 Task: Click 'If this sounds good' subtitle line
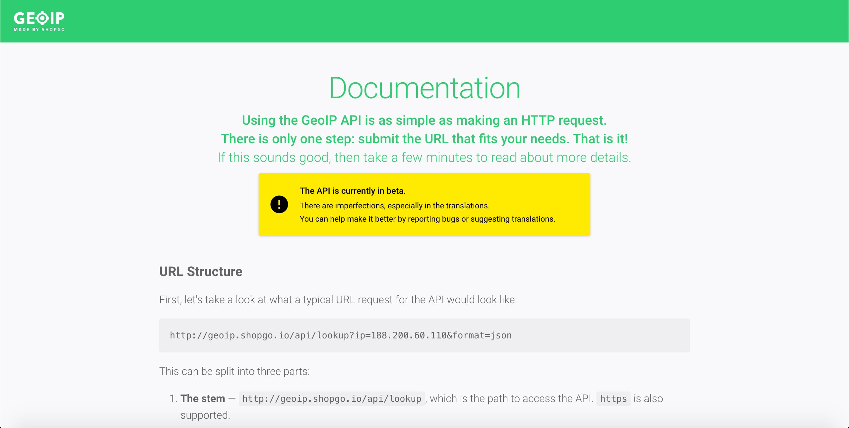pos(424,157)
